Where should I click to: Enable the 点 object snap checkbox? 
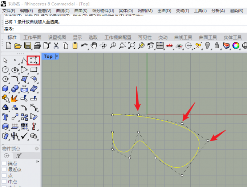click(x=4, y=175)
